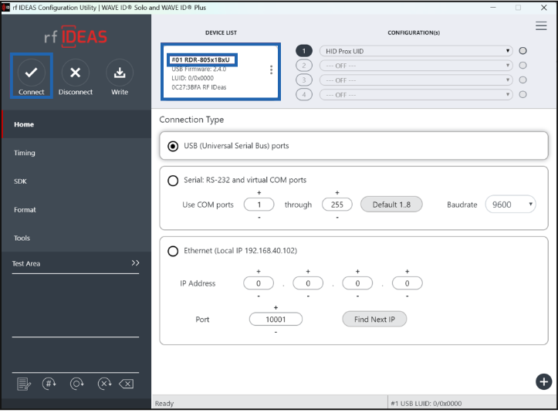This screenshot has width=558, height=413.
Task: Click the Port input field showing 10001
Action: (x=276, y=320)
